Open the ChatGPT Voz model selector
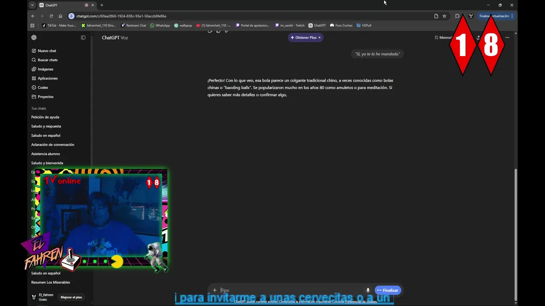Screen dimensions: 545x306 [115, 37]
